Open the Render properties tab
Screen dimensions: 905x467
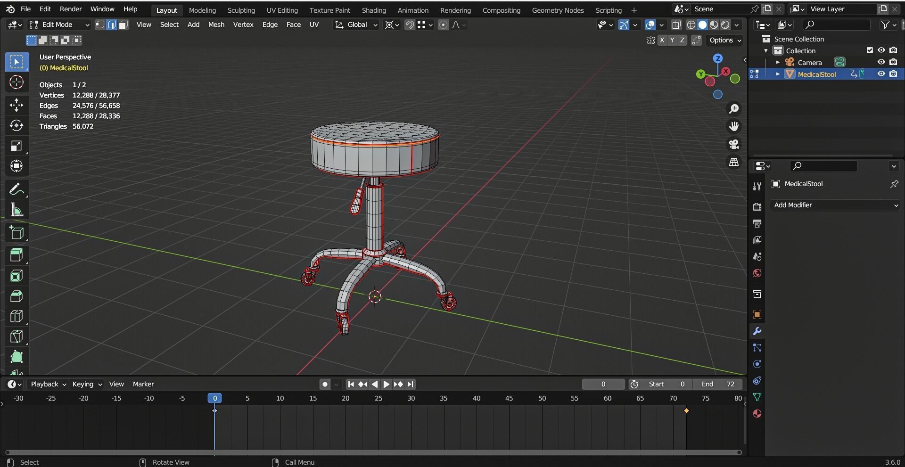coord(757,207)
